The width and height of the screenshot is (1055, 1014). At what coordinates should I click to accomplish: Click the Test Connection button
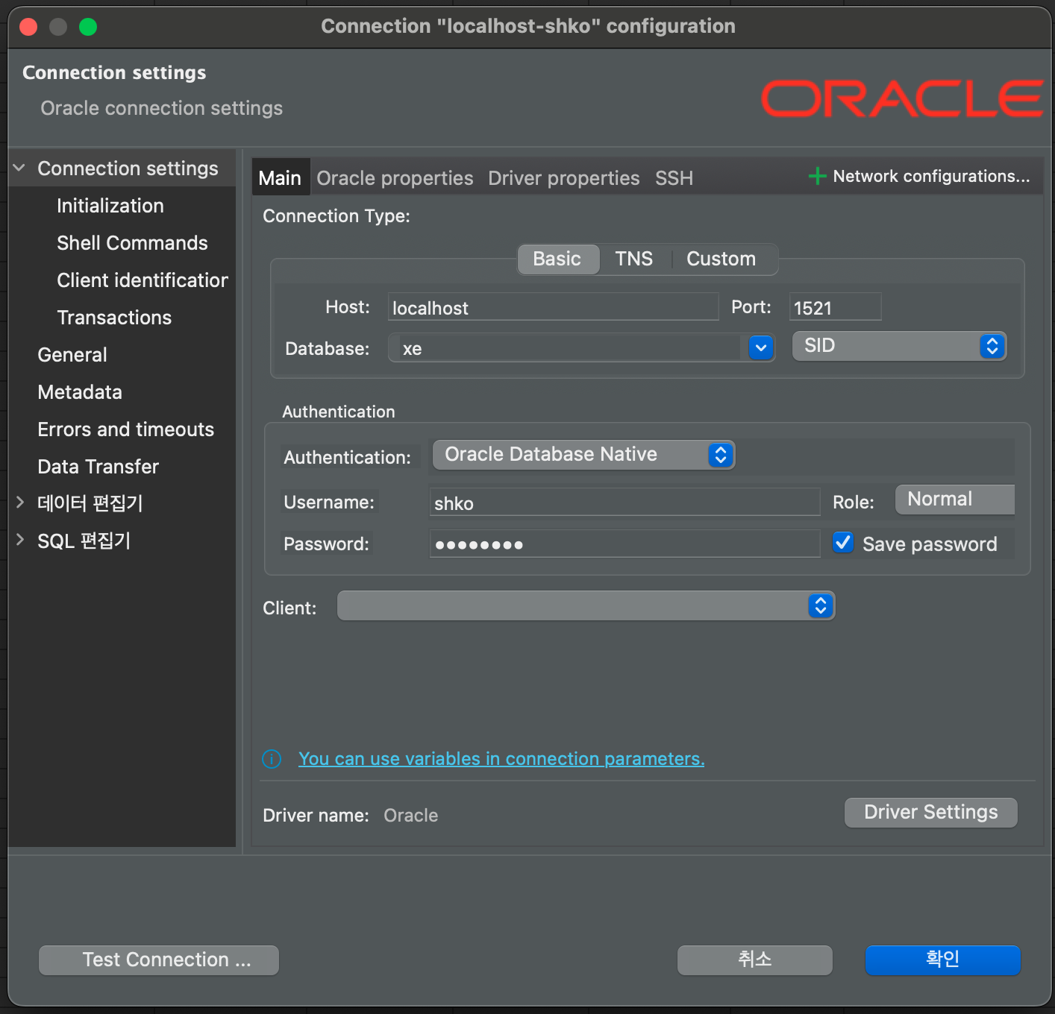159,960
